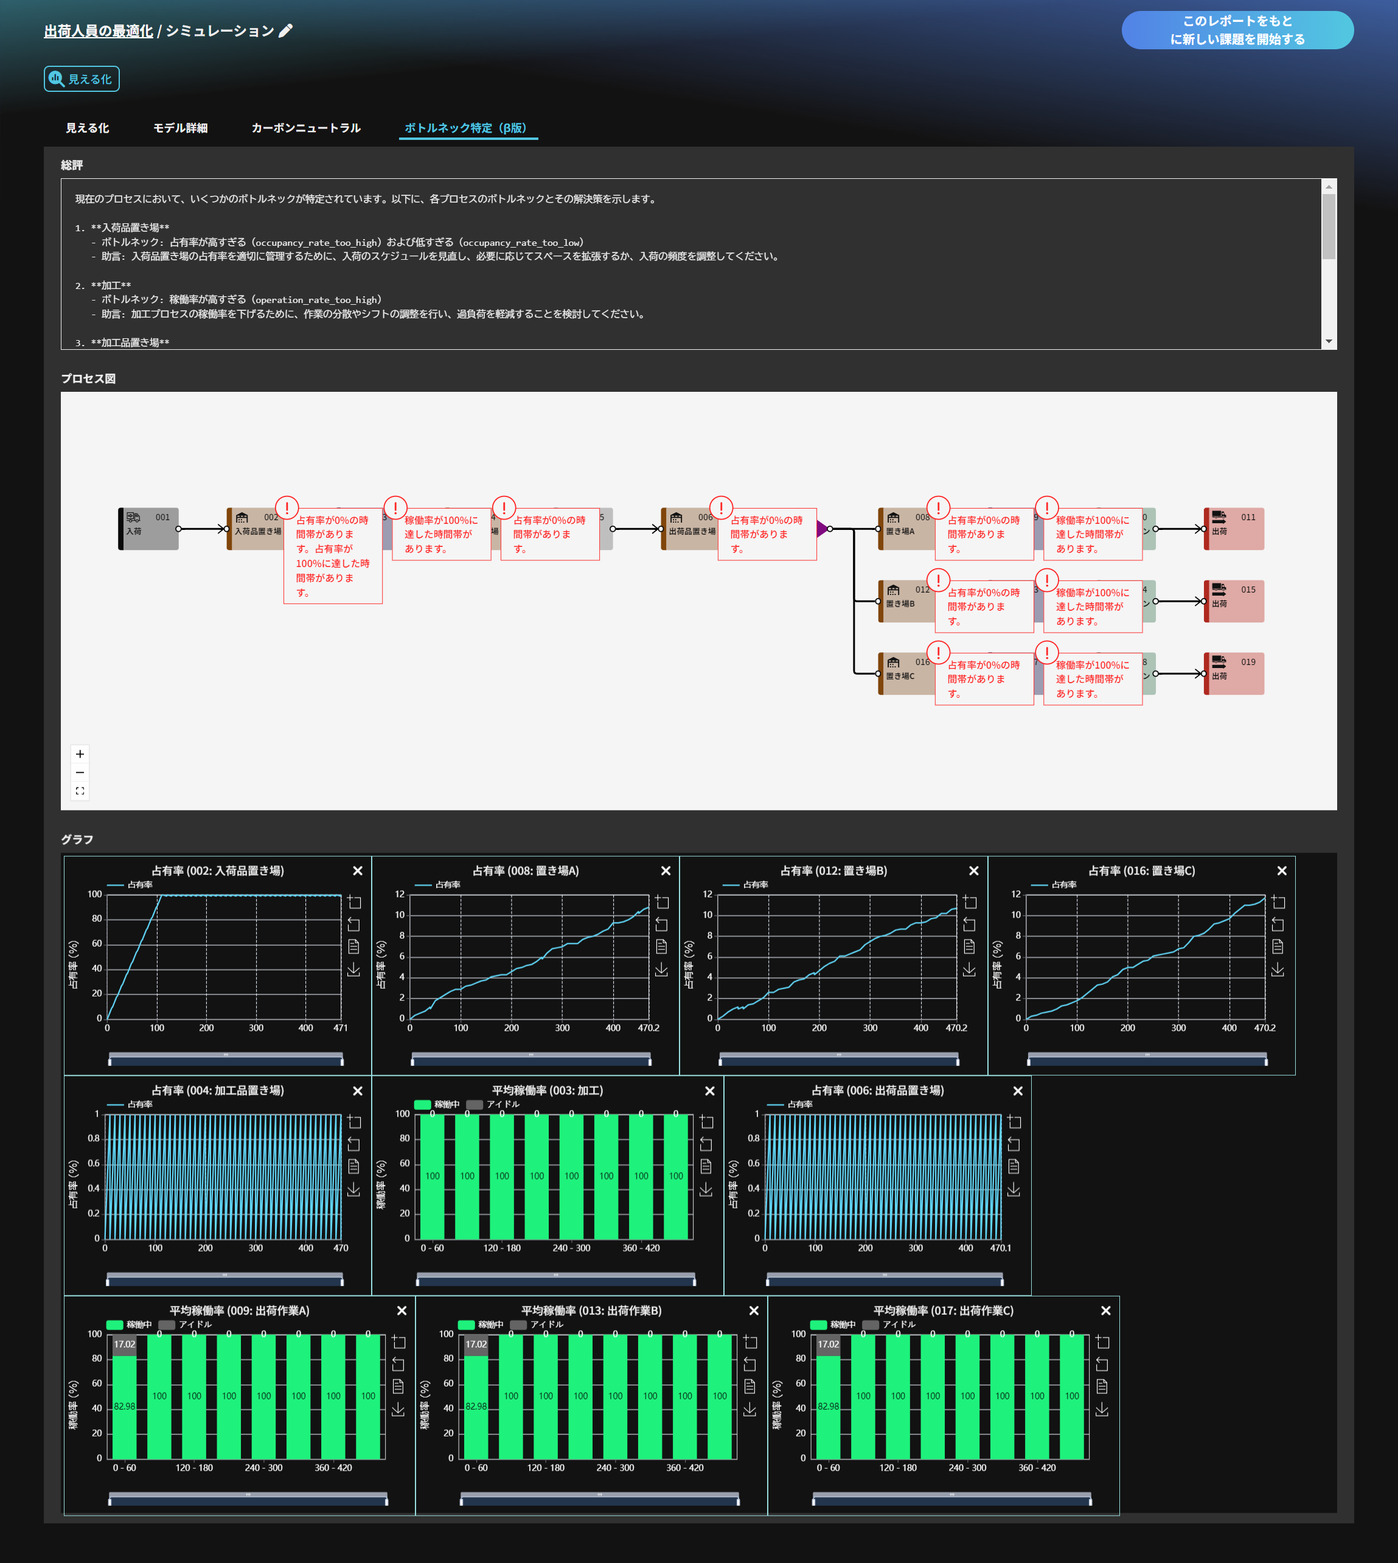Toggle アイドル legend in 加工 chart
The width and height of the screenshot is (1398, 1563).
coord(494,1104)
